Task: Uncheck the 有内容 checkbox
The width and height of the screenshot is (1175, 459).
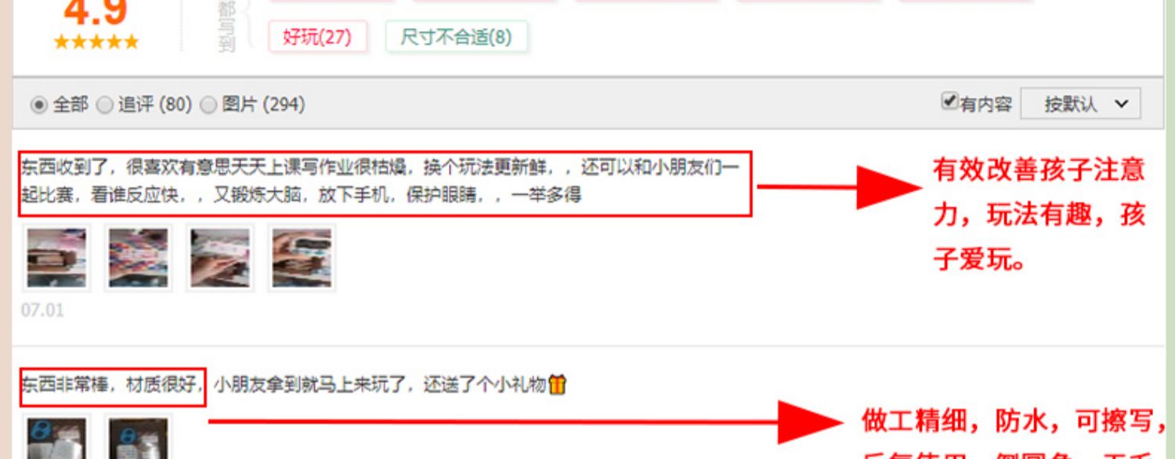Action: (x=950, y=101)
